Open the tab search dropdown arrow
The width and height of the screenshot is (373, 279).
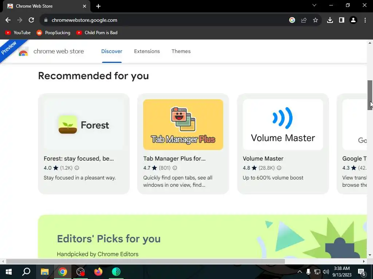point(314,5)
